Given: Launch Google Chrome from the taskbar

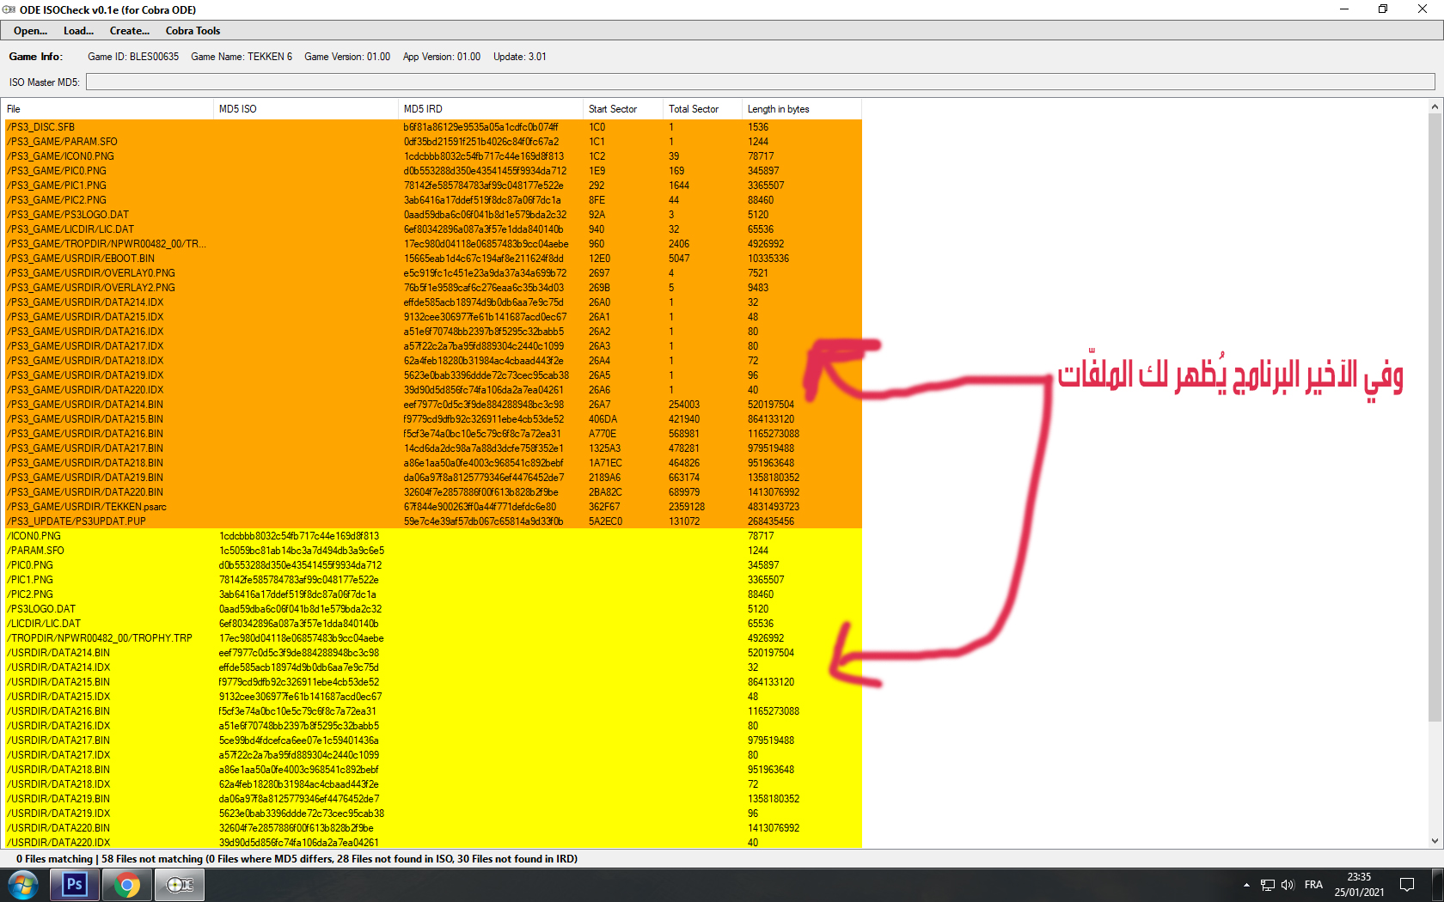Looking at the screenshot, I should click(x=127, y=884).
